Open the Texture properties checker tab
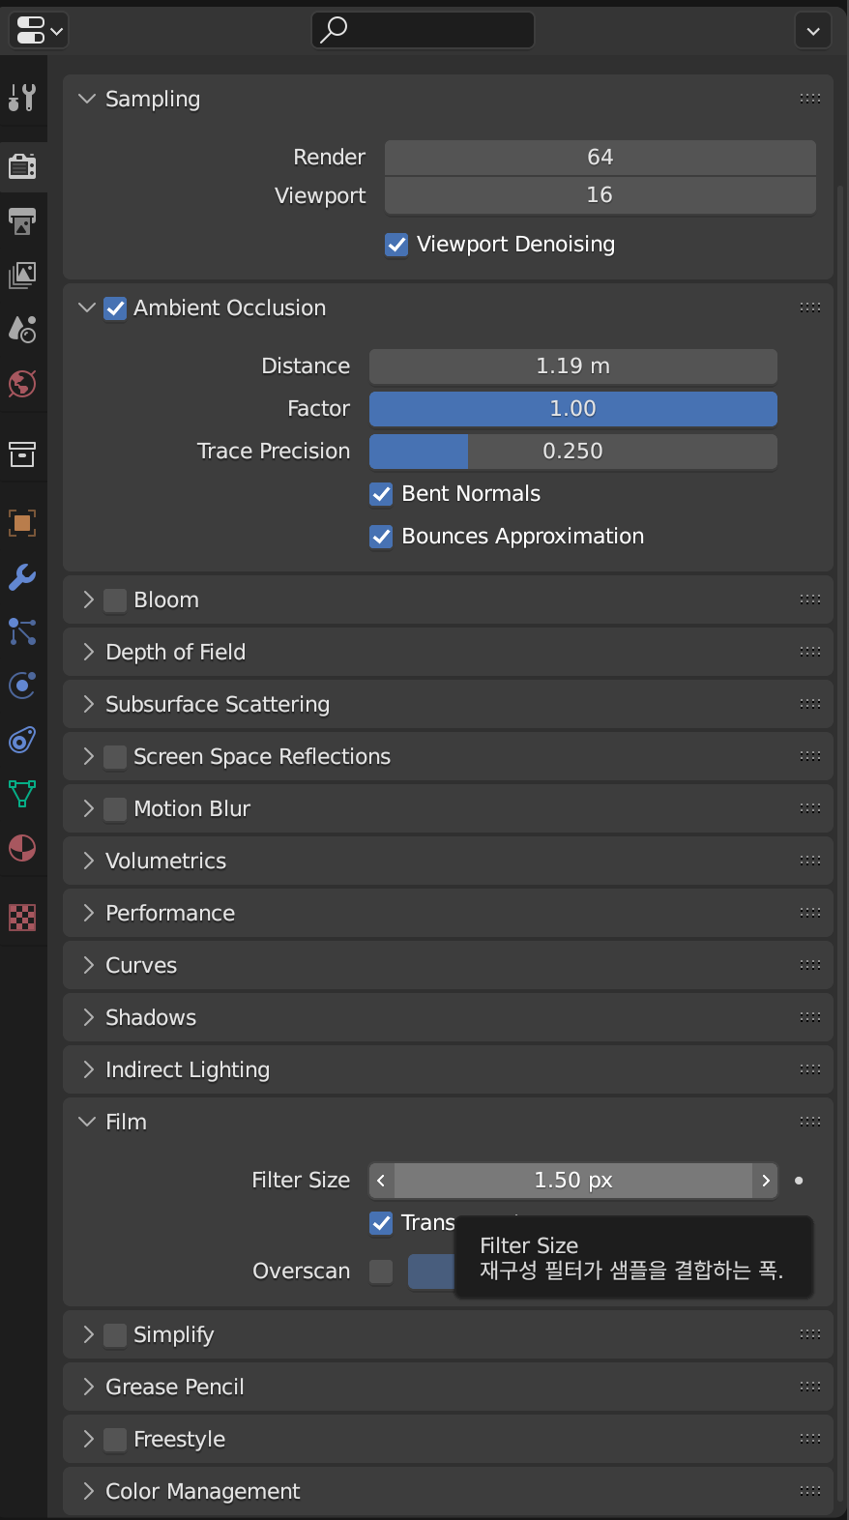The height and width of the screenshot is (1520, 849). (22, 917)
